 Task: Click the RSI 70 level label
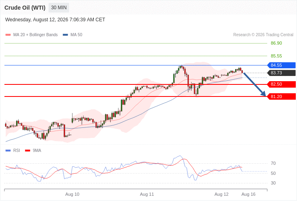click(273, 163)
